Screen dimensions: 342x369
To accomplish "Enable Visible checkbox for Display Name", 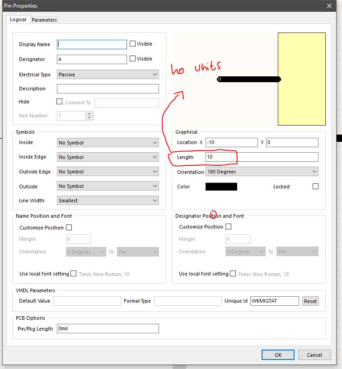I will tap(132, 44).
